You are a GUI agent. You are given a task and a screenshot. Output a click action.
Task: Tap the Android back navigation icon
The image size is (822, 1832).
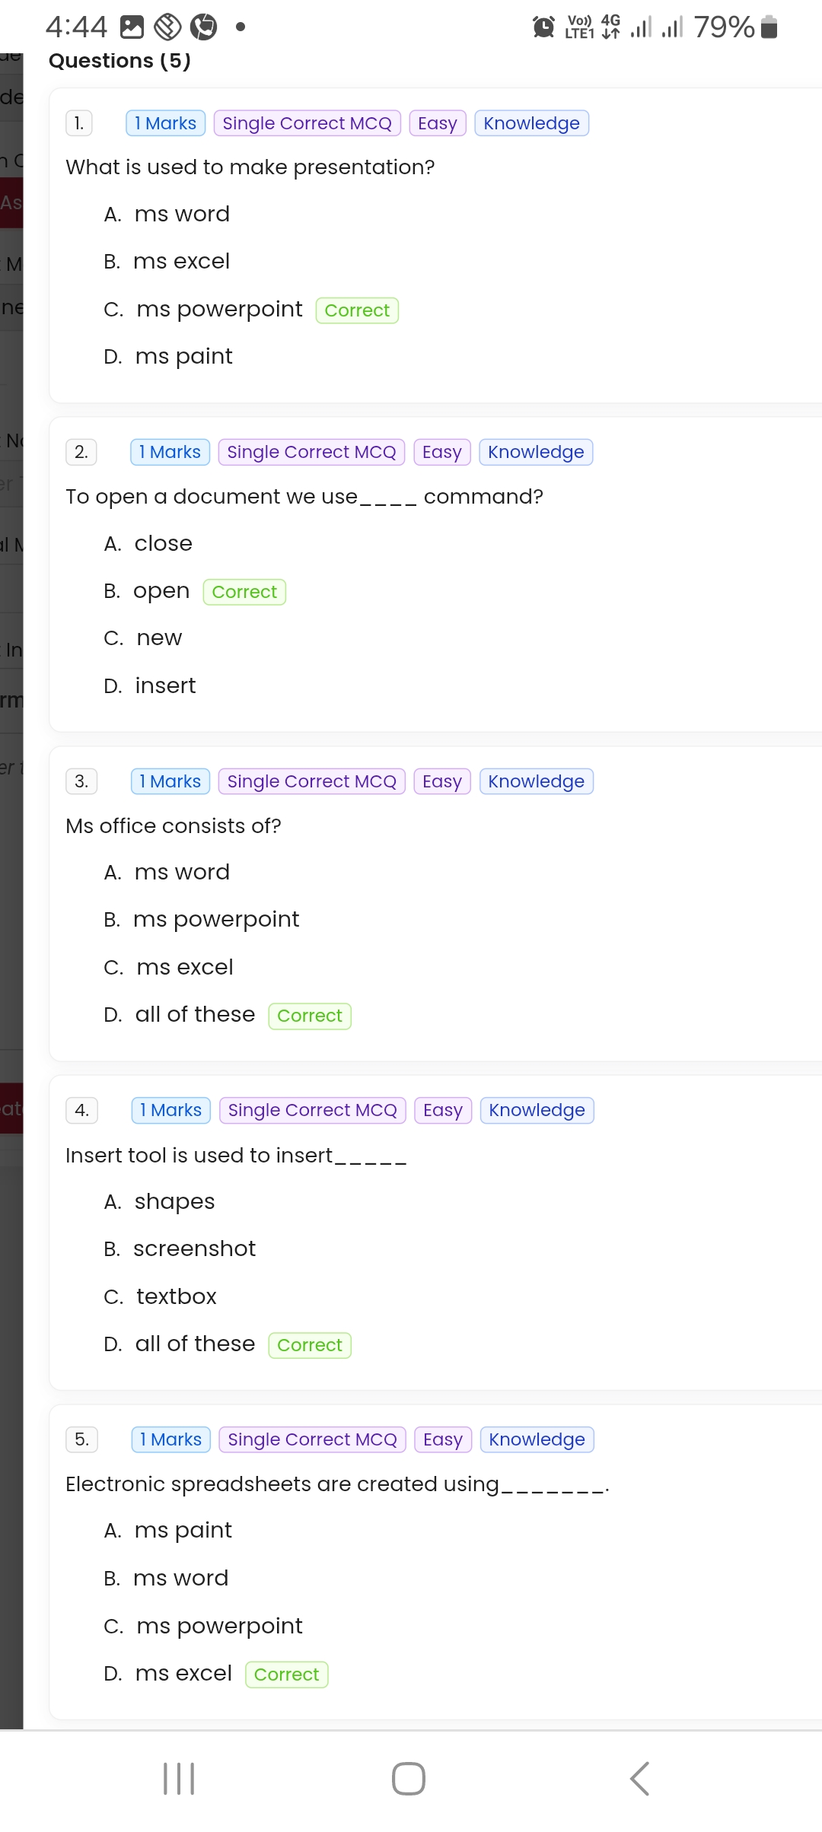(x=639, y=1778)
